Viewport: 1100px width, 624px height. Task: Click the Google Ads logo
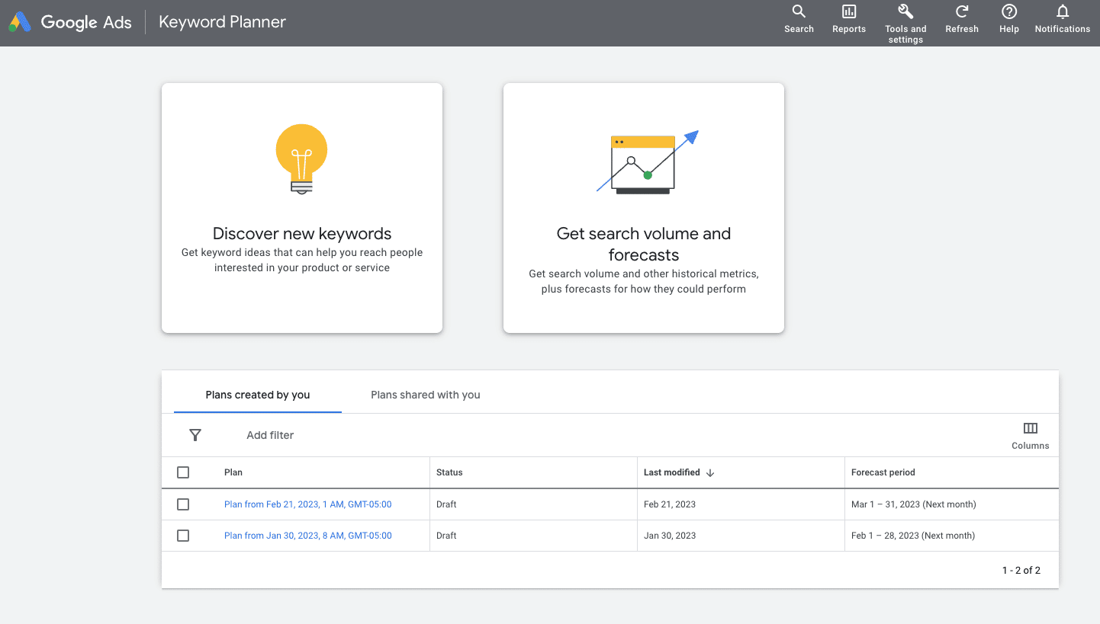pos(70,22)
